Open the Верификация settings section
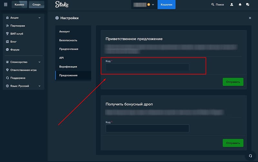This screenshot has width=258, height=162. point(73,66)
